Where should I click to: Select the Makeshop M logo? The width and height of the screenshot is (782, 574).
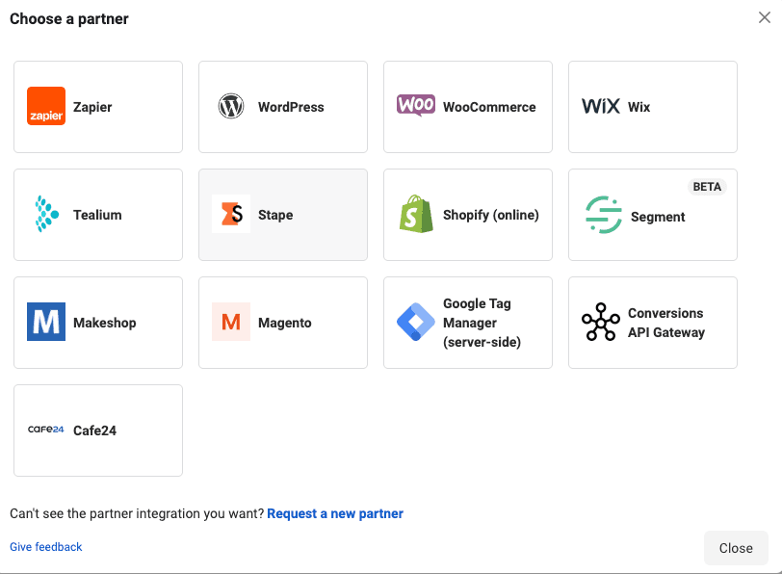point(46,322)
